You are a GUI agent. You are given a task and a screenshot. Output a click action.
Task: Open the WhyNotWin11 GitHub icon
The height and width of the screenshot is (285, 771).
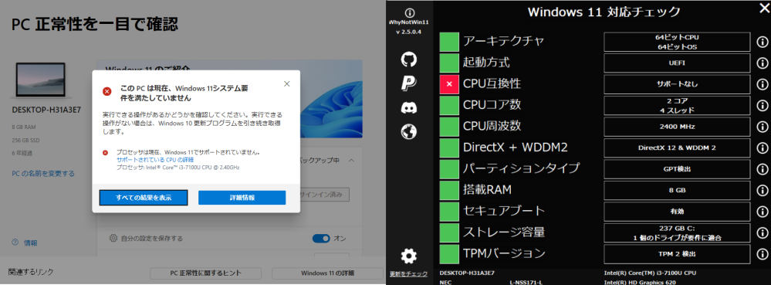pos(409,59)
